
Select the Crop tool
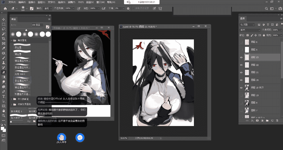click(3, 39)
